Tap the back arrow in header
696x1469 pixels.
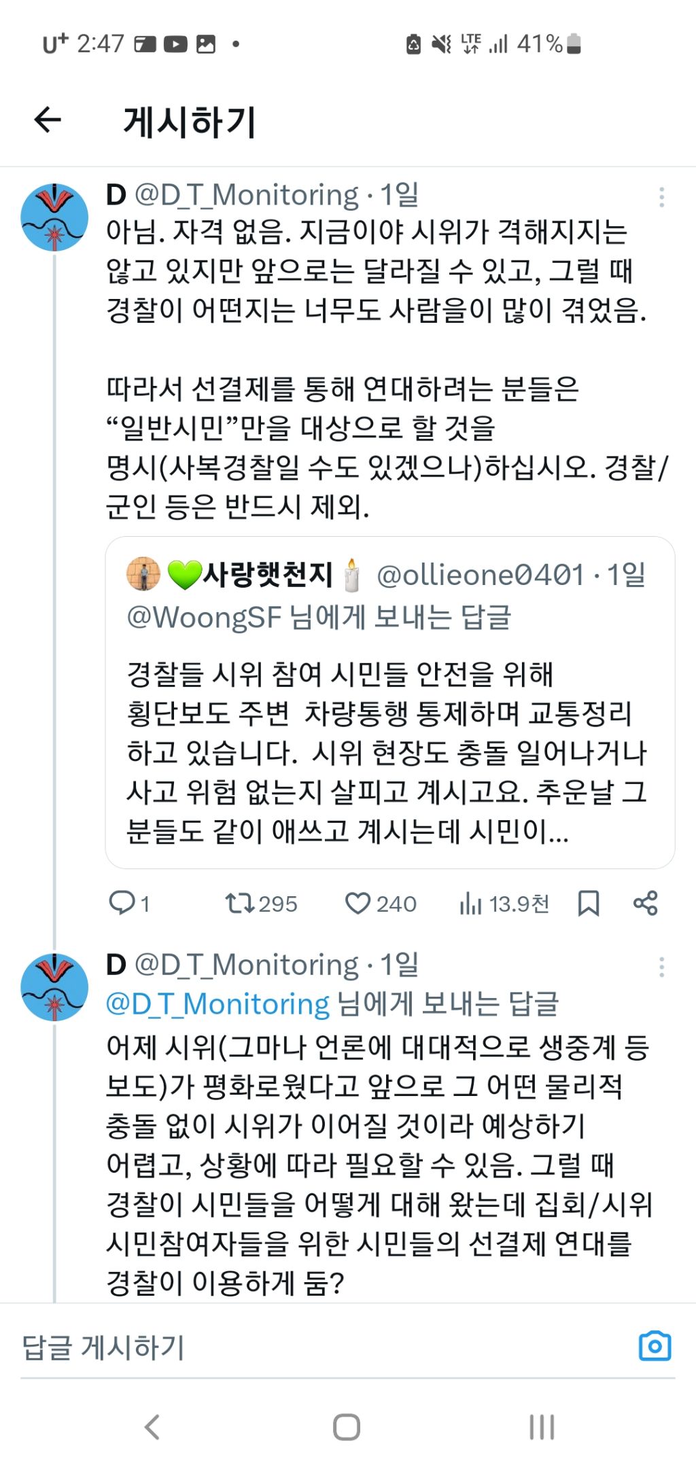[x=48, y=121]
